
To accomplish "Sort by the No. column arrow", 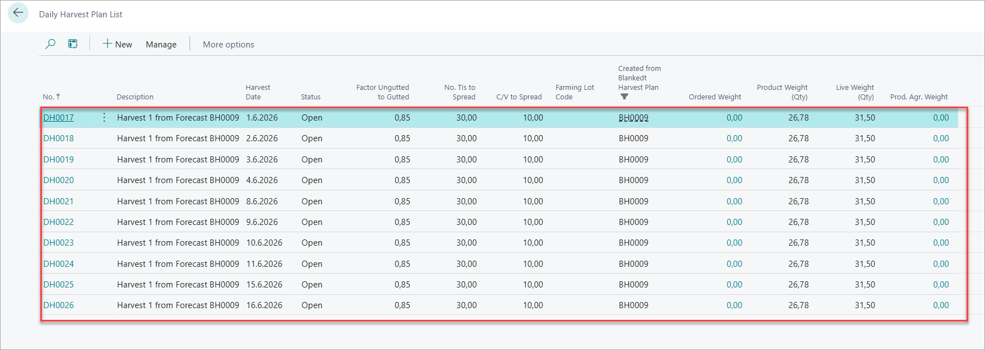I will tap(58, 97).
